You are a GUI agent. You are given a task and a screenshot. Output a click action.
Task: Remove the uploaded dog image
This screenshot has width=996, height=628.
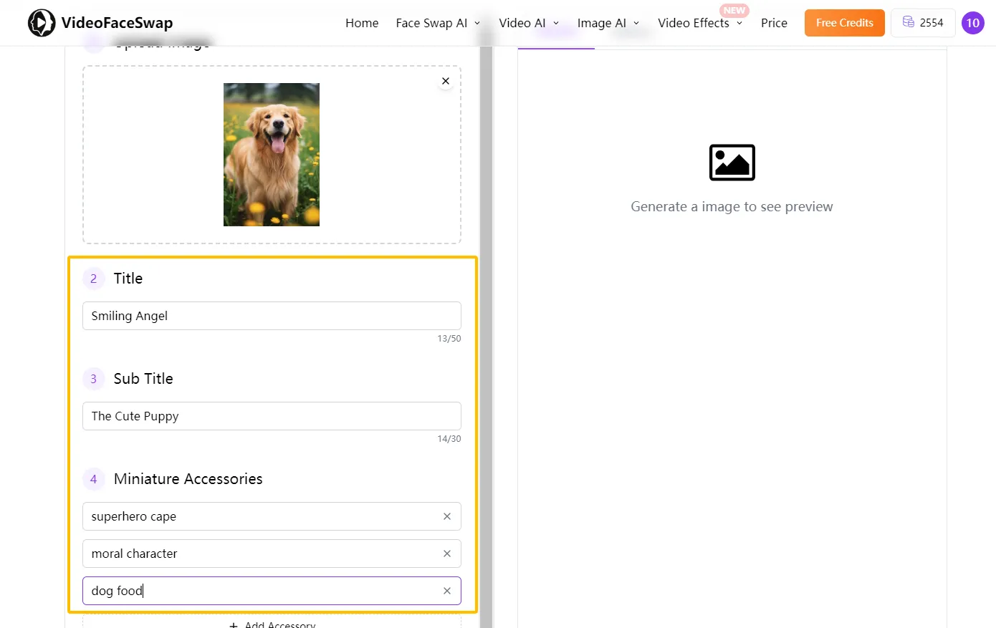[446, 81]
